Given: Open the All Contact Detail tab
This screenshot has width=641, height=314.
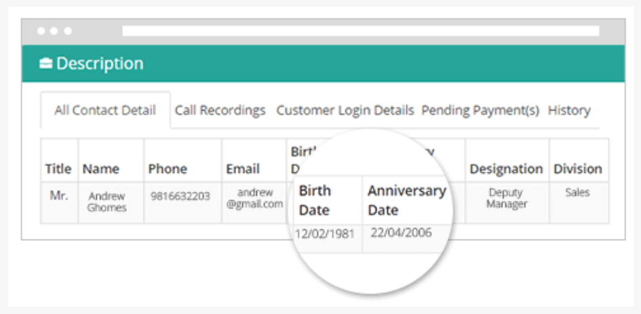Looking at the screenshot, I should (105, 111).
